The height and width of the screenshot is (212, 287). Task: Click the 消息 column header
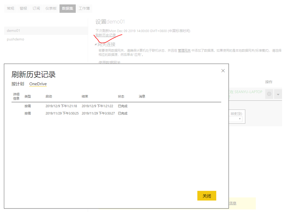tap(142, 96)
